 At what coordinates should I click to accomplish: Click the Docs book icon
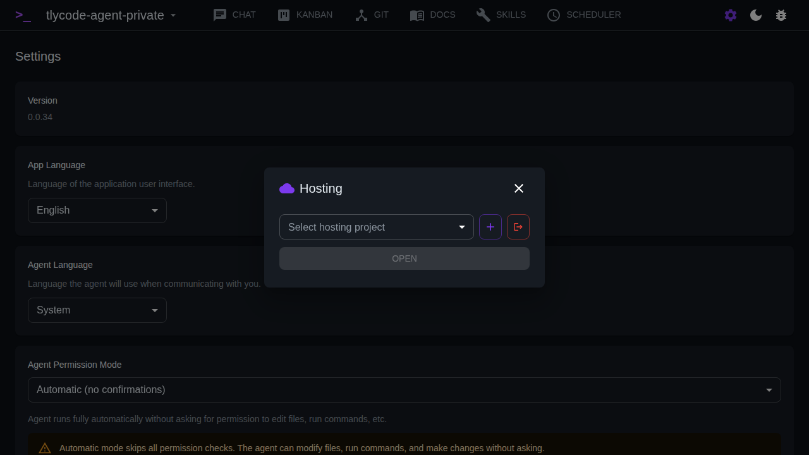click(417, 15)
